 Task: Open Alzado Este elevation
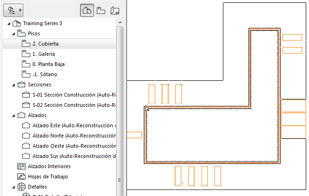point(74,125)
